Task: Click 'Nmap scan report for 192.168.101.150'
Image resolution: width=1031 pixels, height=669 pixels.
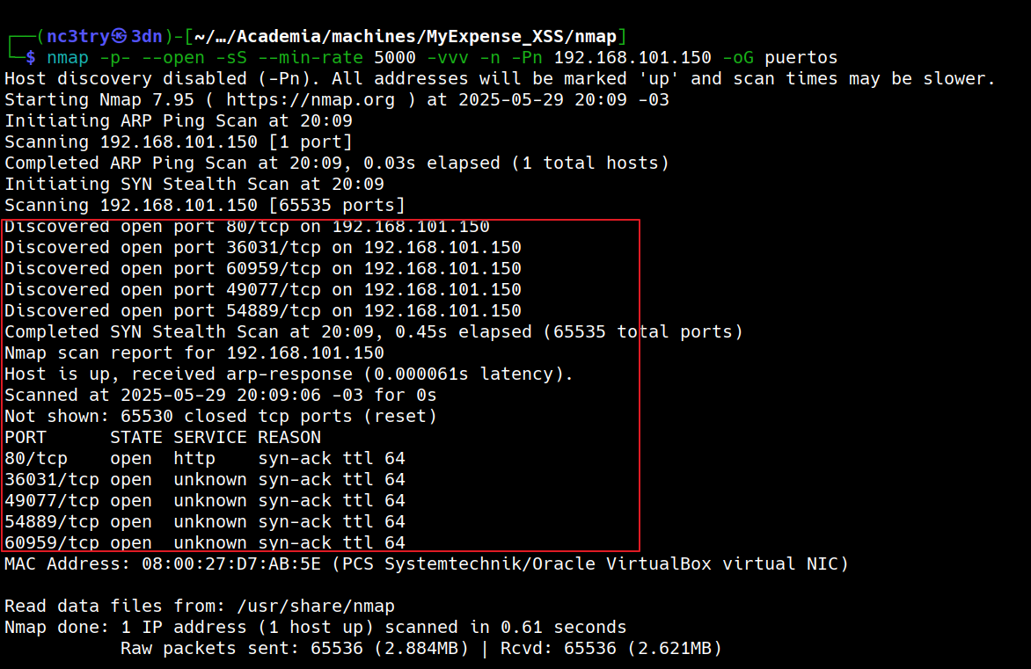Action: 194,353
